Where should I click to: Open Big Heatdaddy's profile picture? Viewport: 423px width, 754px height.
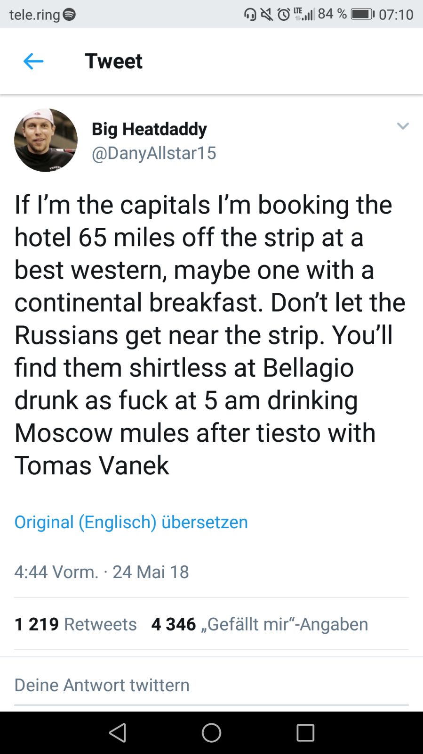tap(46, 140)
